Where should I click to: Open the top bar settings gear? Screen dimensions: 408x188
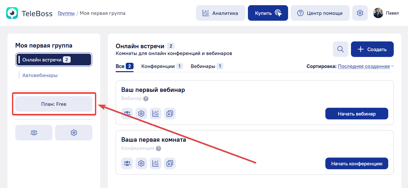[360, 13]
